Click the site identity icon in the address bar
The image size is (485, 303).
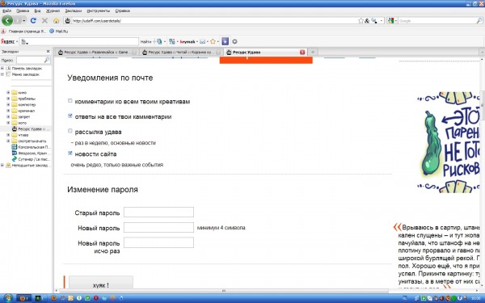68,21
